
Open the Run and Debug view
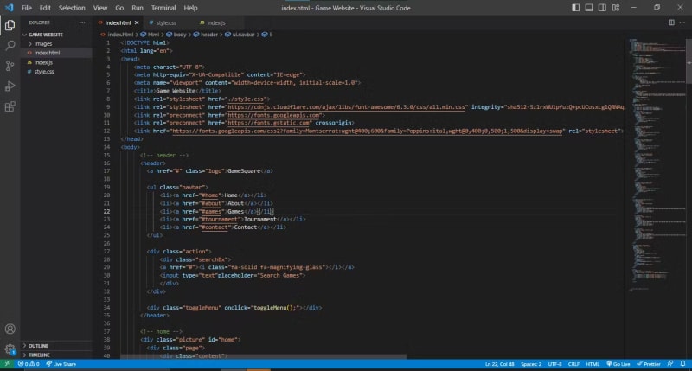click(10, 86)
